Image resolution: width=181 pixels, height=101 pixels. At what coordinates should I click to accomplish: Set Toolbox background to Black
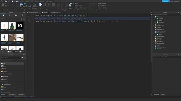[16, 52]
